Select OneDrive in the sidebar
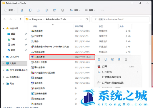 14,57
